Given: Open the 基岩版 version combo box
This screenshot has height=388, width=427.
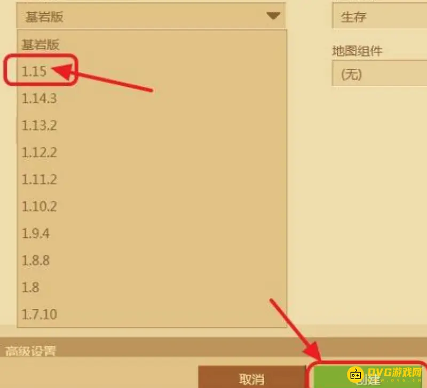Looking at the screenshot, I should 151,16.
